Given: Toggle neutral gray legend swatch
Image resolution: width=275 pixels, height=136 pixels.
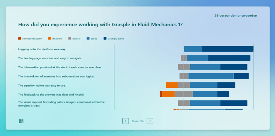Looking at the screenshot, I should click(x=70, y=38).
